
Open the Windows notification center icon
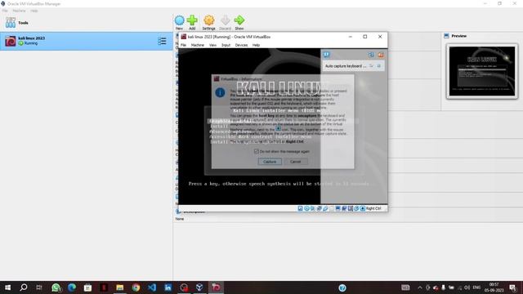coord(513,287)
